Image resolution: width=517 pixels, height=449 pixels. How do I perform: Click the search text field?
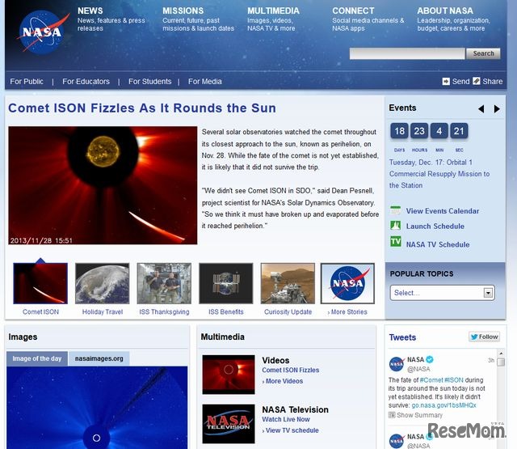click(x=407, y=53)
